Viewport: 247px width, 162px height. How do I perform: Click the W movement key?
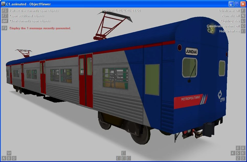[9, 153]
